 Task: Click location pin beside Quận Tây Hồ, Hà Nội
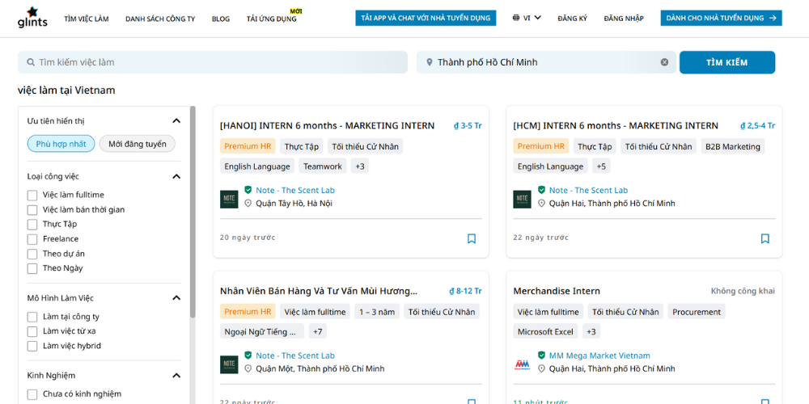click(248, 204)
